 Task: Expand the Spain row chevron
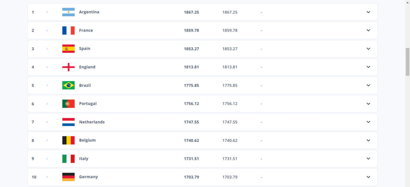368,48
